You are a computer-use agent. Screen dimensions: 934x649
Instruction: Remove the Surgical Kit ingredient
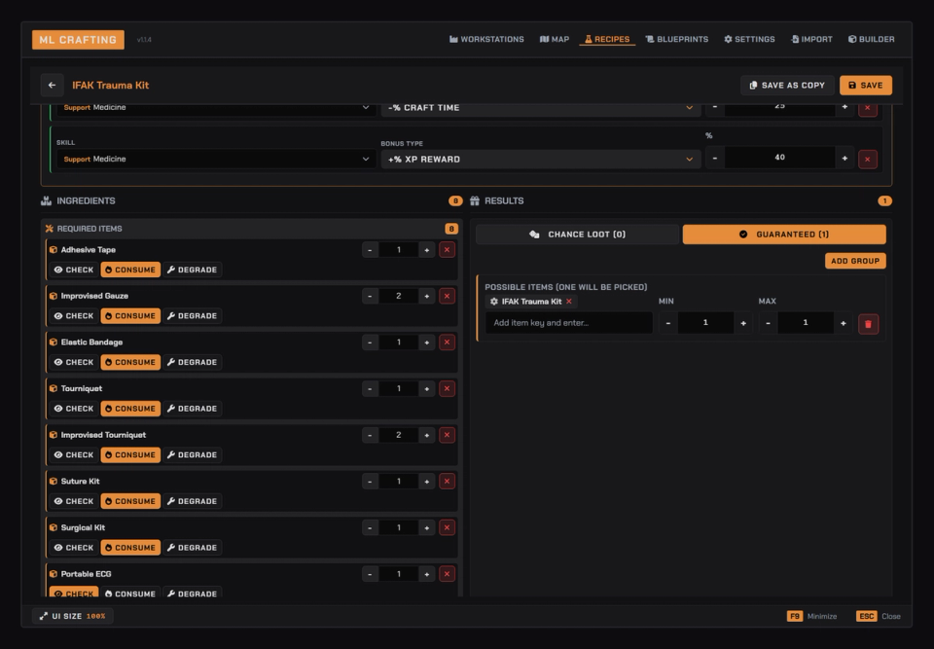click(447, 528)
